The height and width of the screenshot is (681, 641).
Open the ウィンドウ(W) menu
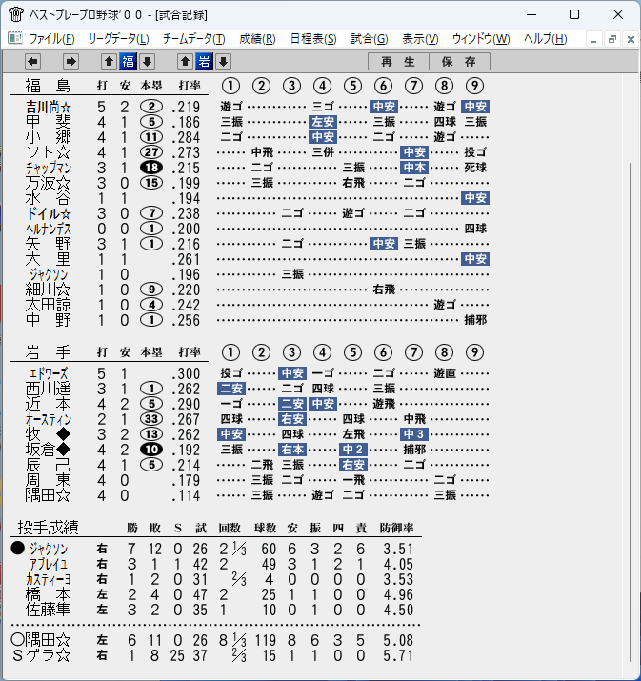481,39
